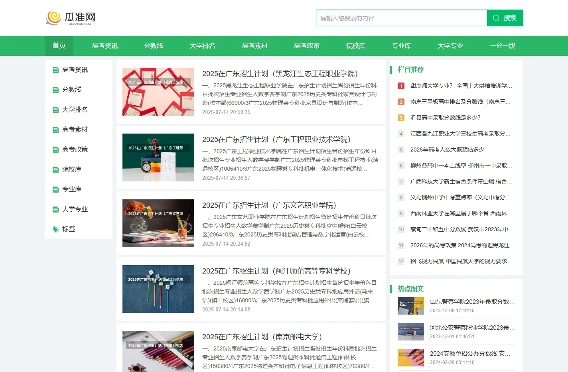Click the document icon beside 高考资讯 in sidebar
568x372 pixels.
tap(55, 70)
